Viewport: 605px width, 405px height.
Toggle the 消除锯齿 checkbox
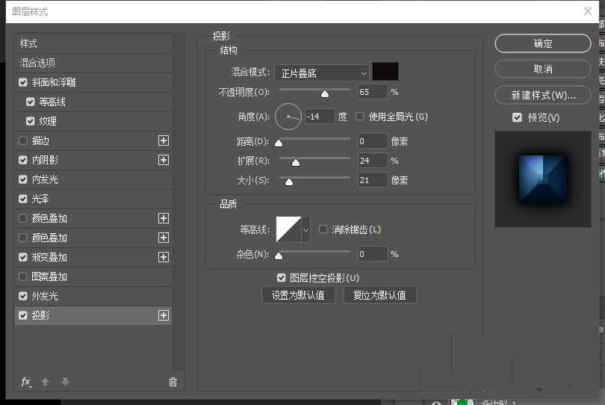(323, 229)
